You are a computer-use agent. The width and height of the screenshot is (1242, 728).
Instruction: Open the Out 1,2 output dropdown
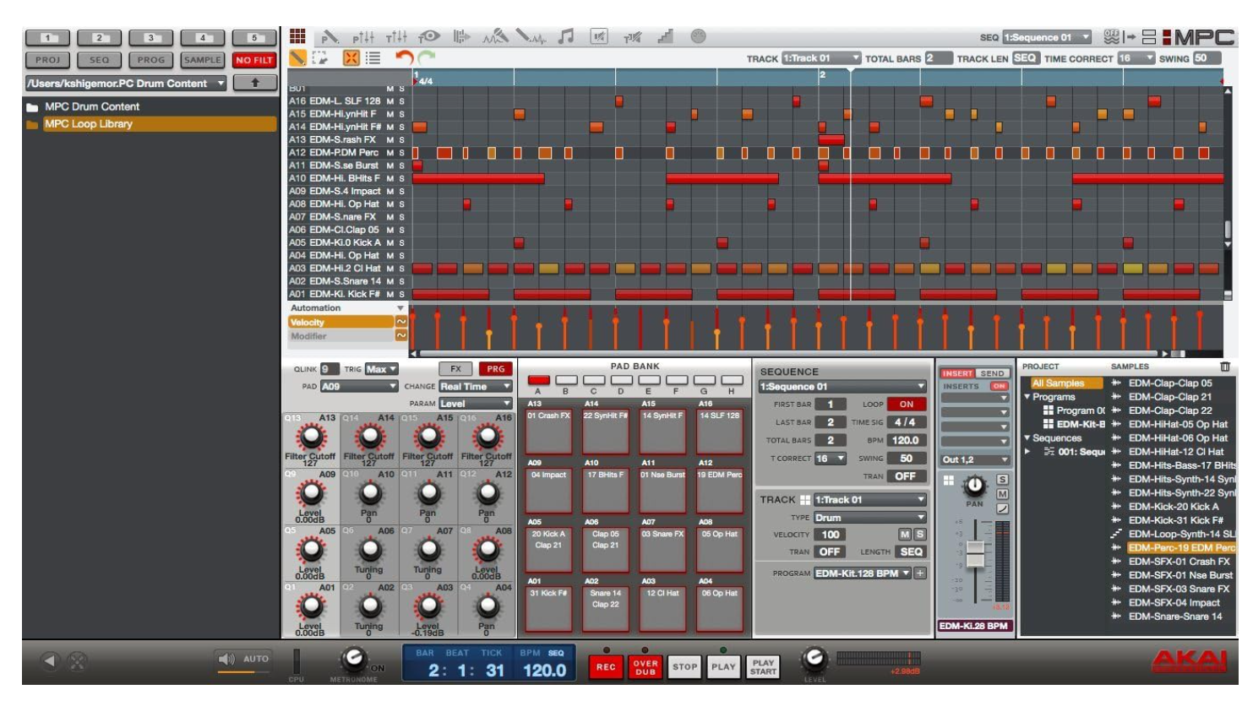coord(975,459)
